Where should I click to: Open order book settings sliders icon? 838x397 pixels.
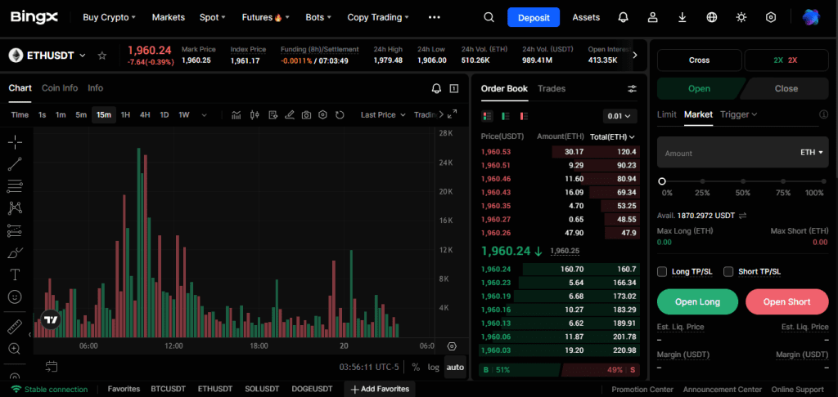633,89
